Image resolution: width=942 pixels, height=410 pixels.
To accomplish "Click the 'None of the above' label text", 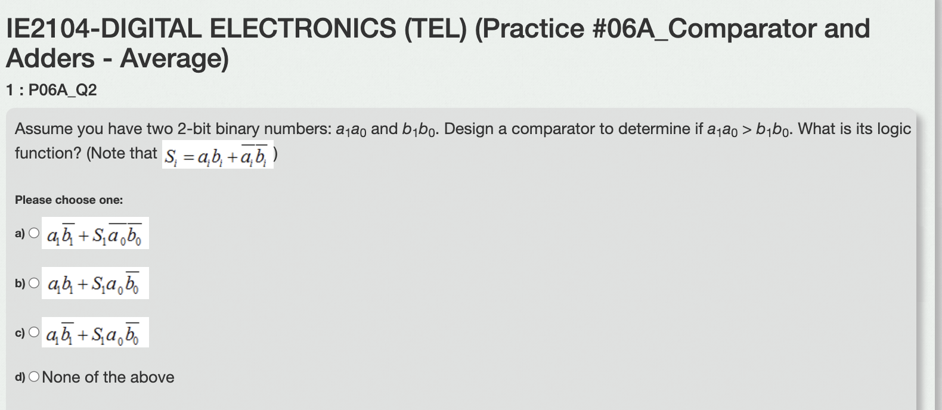I will click(107, 377).
